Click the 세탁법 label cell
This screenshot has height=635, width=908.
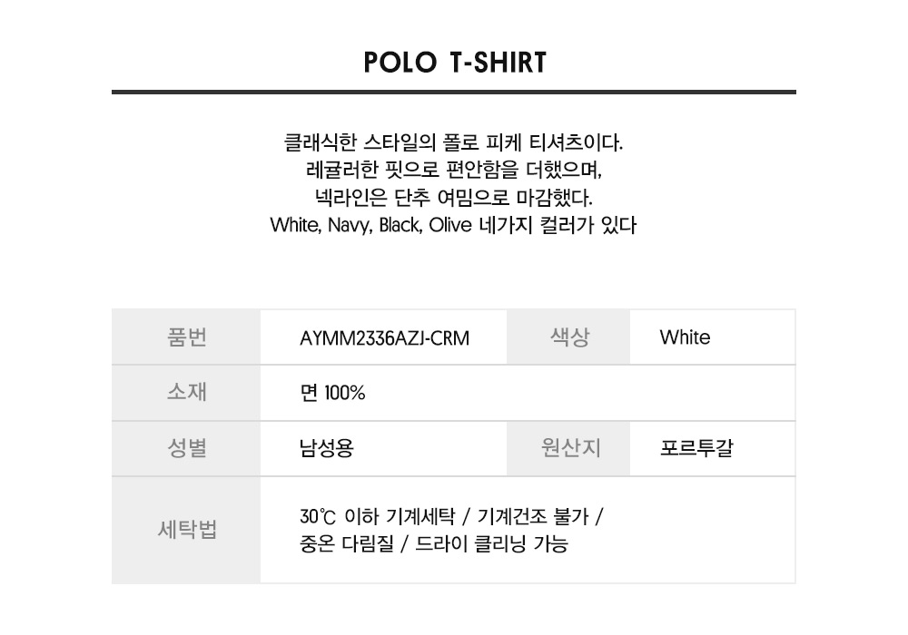coord(186,531)
